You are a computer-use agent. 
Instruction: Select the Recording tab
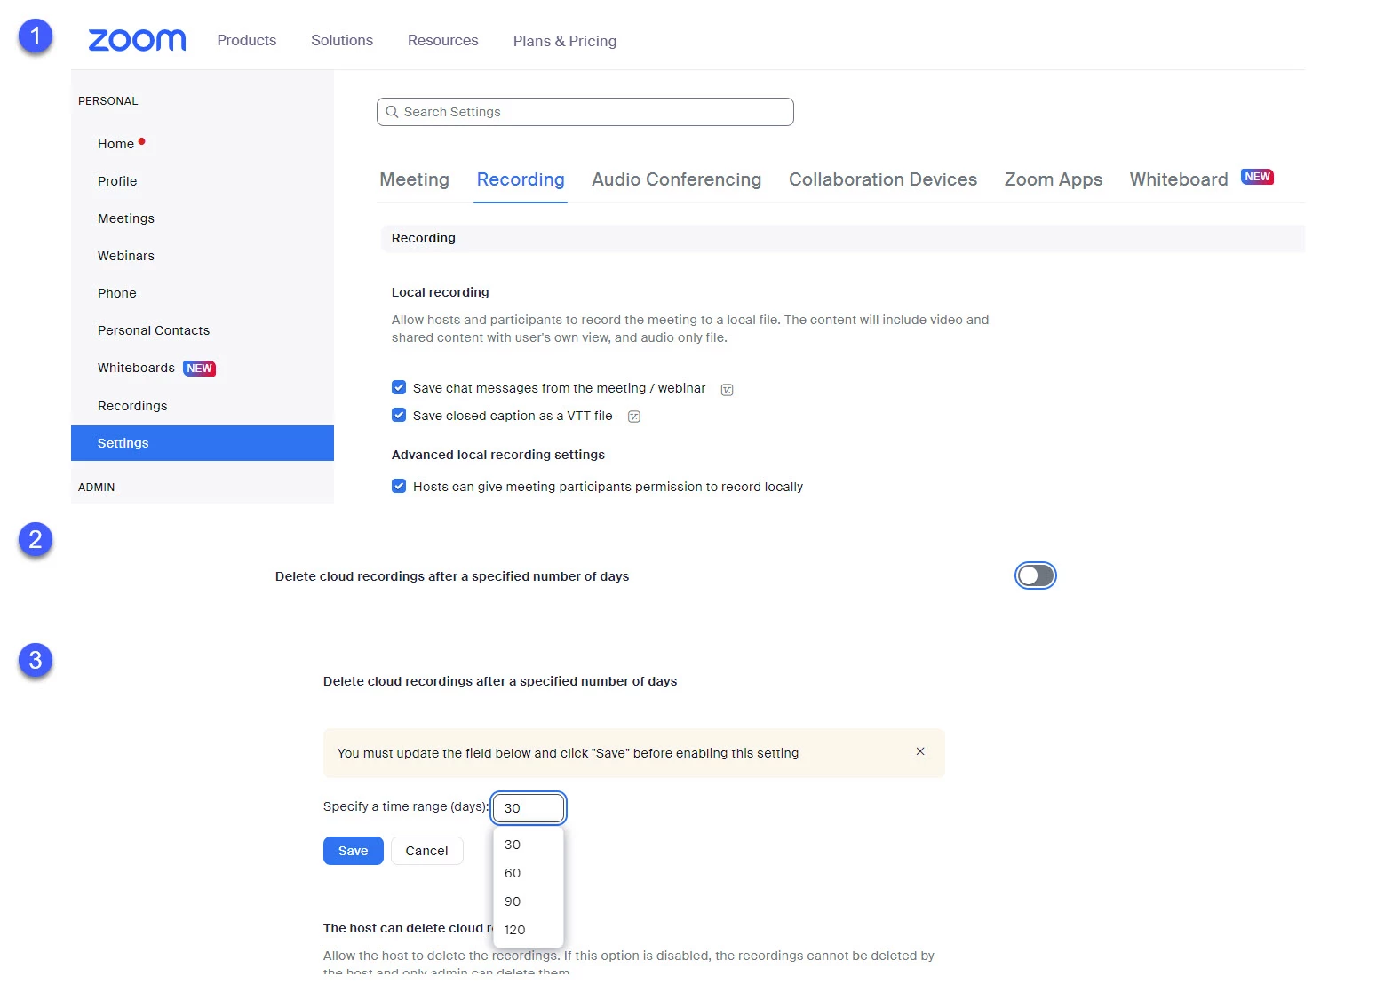click(521, 179)
